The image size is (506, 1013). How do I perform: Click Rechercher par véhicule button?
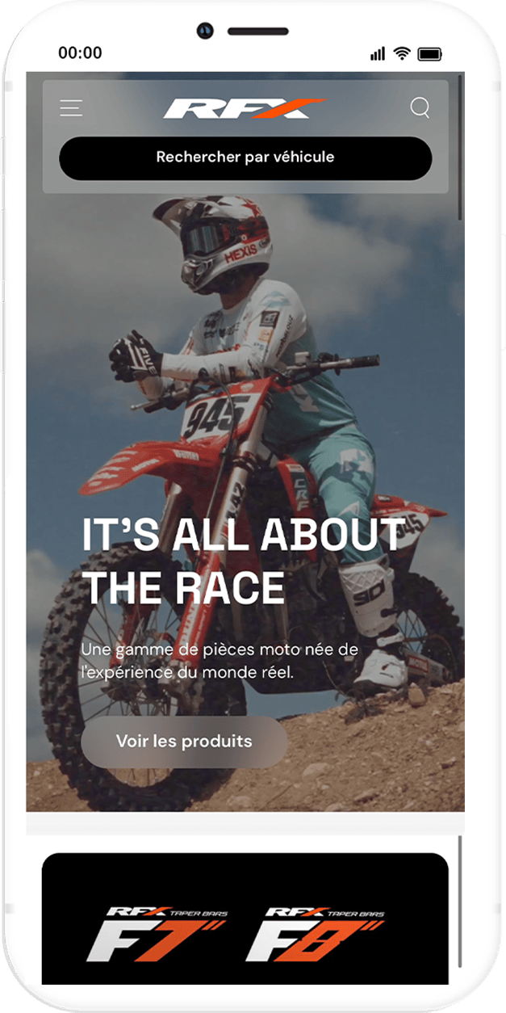coord(245,158)
